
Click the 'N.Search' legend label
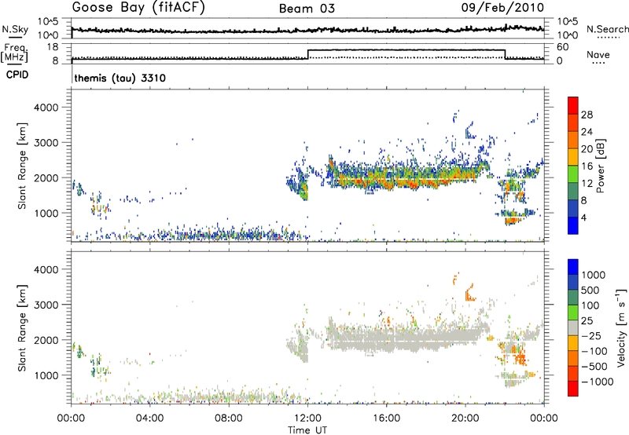(607, 29)
